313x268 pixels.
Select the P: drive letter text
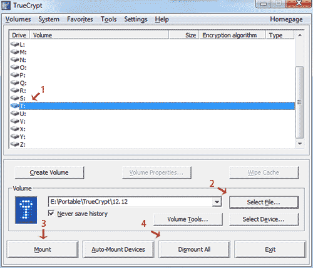click(23, 76)
